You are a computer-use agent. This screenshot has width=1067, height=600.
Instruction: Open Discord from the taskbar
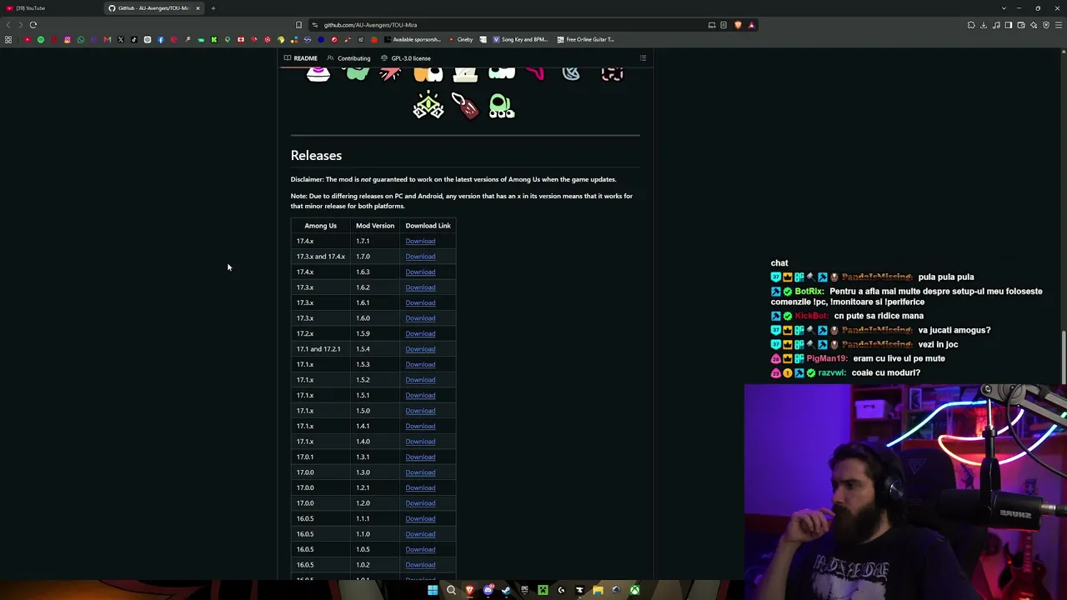[x=488, y=590]
